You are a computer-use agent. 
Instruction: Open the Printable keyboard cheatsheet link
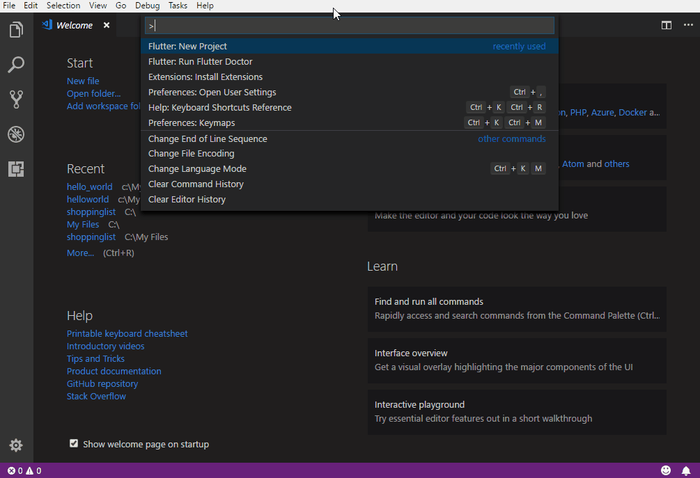click(127, 333)
